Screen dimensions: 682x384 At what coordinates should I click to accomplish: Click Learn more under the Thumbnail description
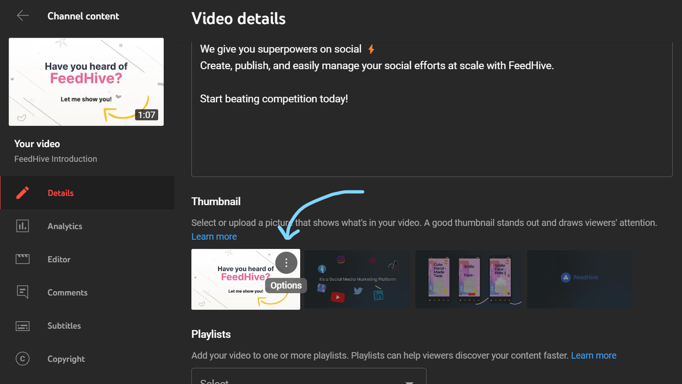tap(214, 236)
